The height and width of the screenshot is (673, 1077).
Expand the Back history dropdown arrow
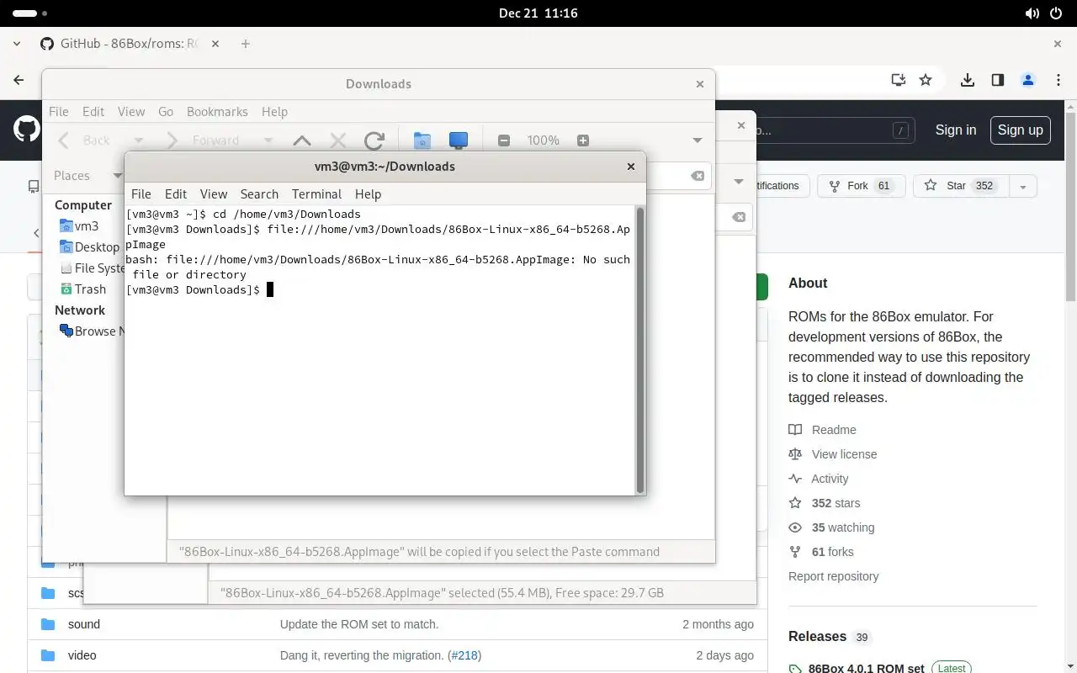(139, 140)
